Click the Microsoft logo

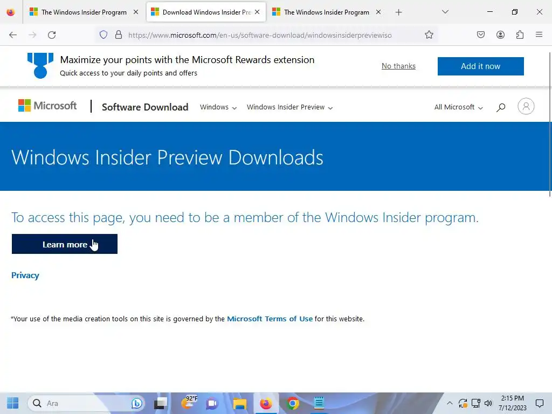pos(47,106)
